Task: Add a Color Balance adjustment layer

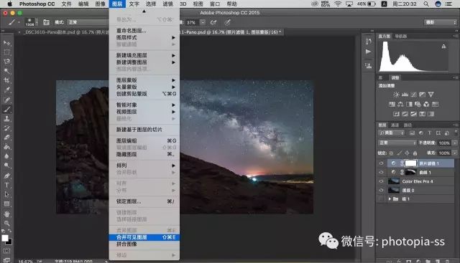Action: [400, 104]
